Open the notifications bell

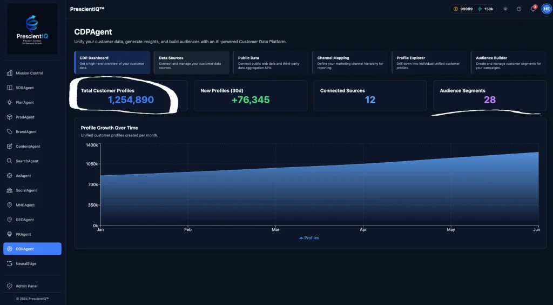point(532,9)
